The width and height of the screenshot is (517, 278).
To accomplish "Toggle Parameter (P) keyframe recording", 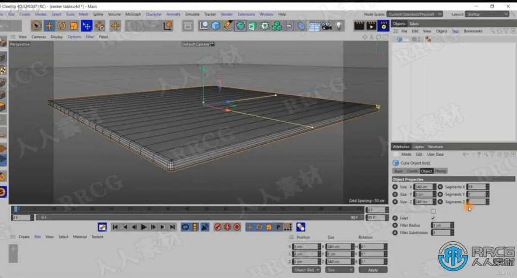I will [278, 227].
